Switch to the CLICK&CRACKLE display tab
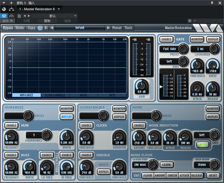 click(x=55, y=95)
